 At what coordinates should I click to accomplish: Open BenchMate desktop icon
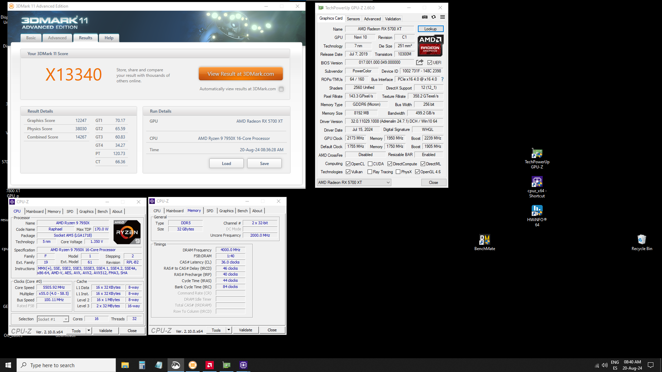484,242
